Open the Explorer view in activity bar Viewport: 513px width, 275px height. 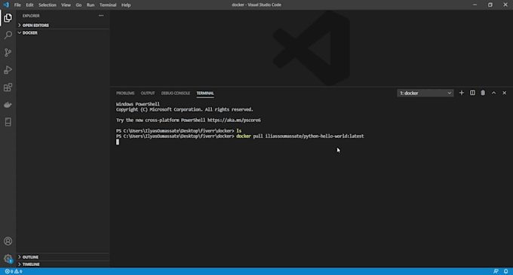tap(8, 17)
